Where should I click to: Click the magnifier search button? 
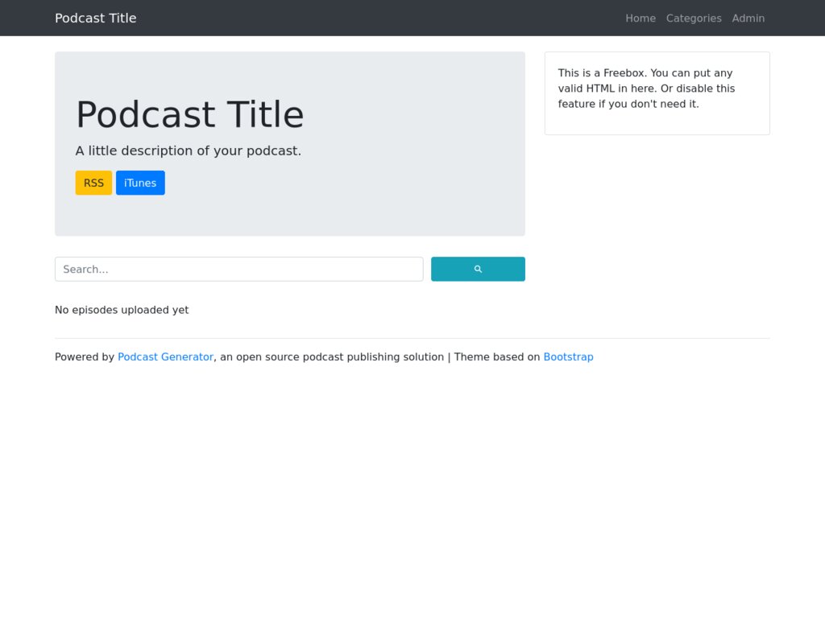pos(478,269)
